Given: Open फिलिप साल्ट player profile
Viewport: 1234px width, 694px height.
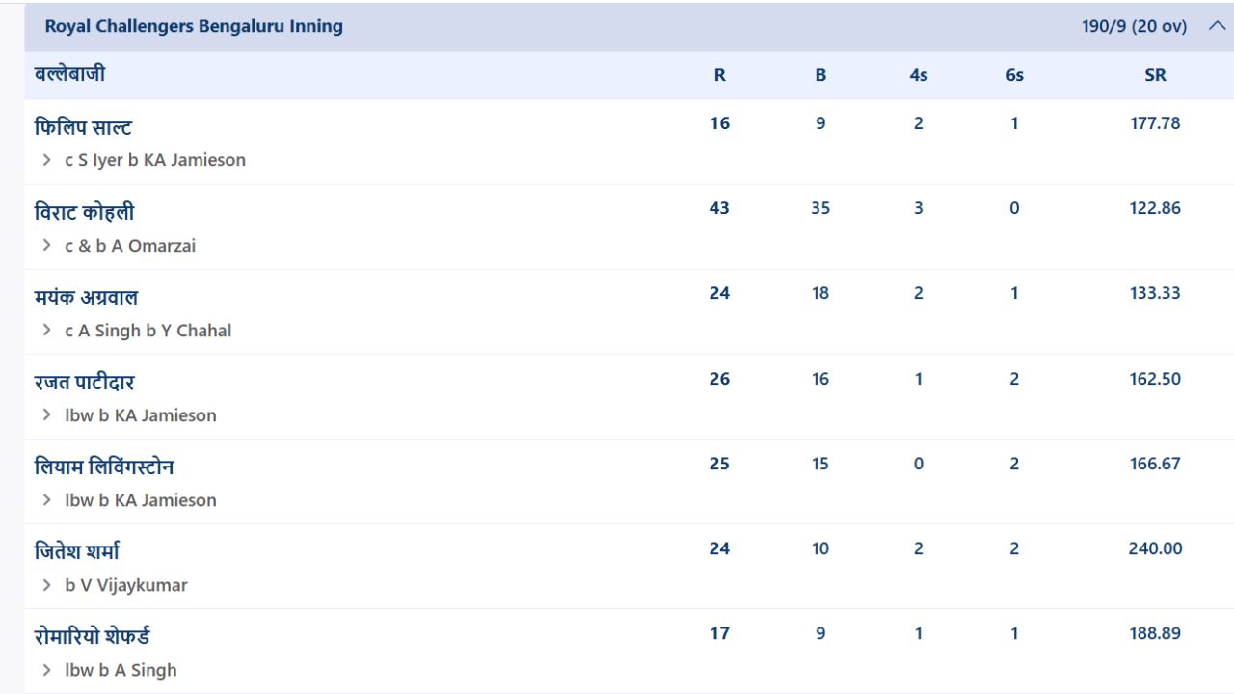Looking at the screenshot, I should [x=83, y=127].
